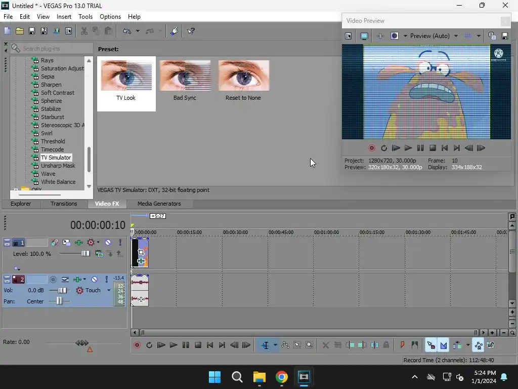Open track 2 Track FX dropdown arrow
Screen dimensions: 518x389
[84, 280]
